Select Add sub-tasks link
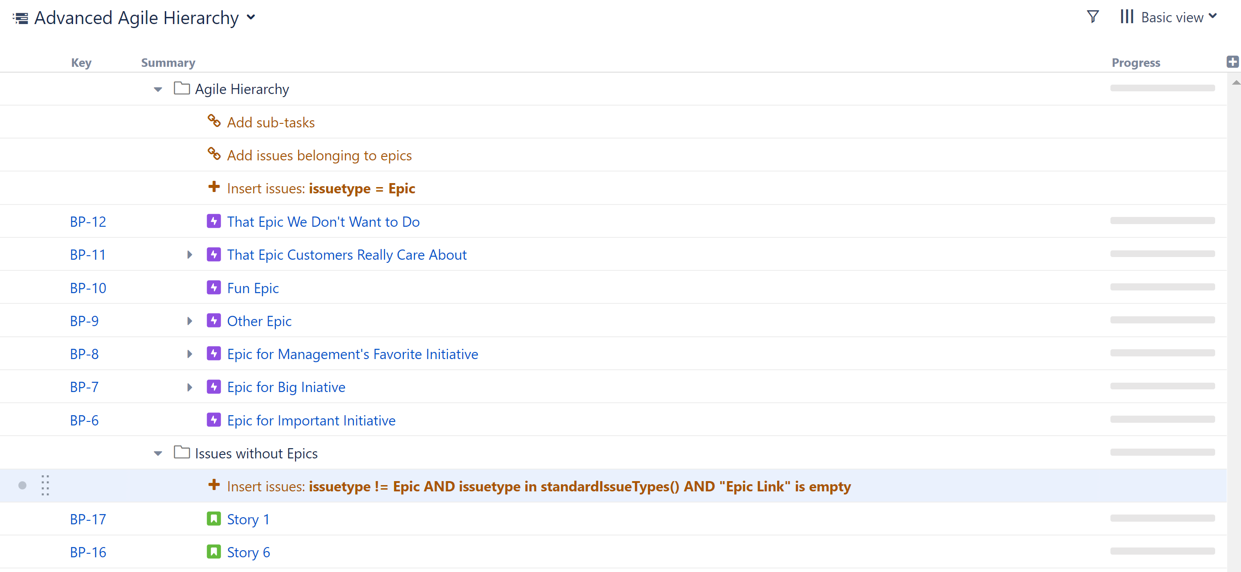Image resolution: width=1241 pixels, height=572 pixels. [270, 123]
